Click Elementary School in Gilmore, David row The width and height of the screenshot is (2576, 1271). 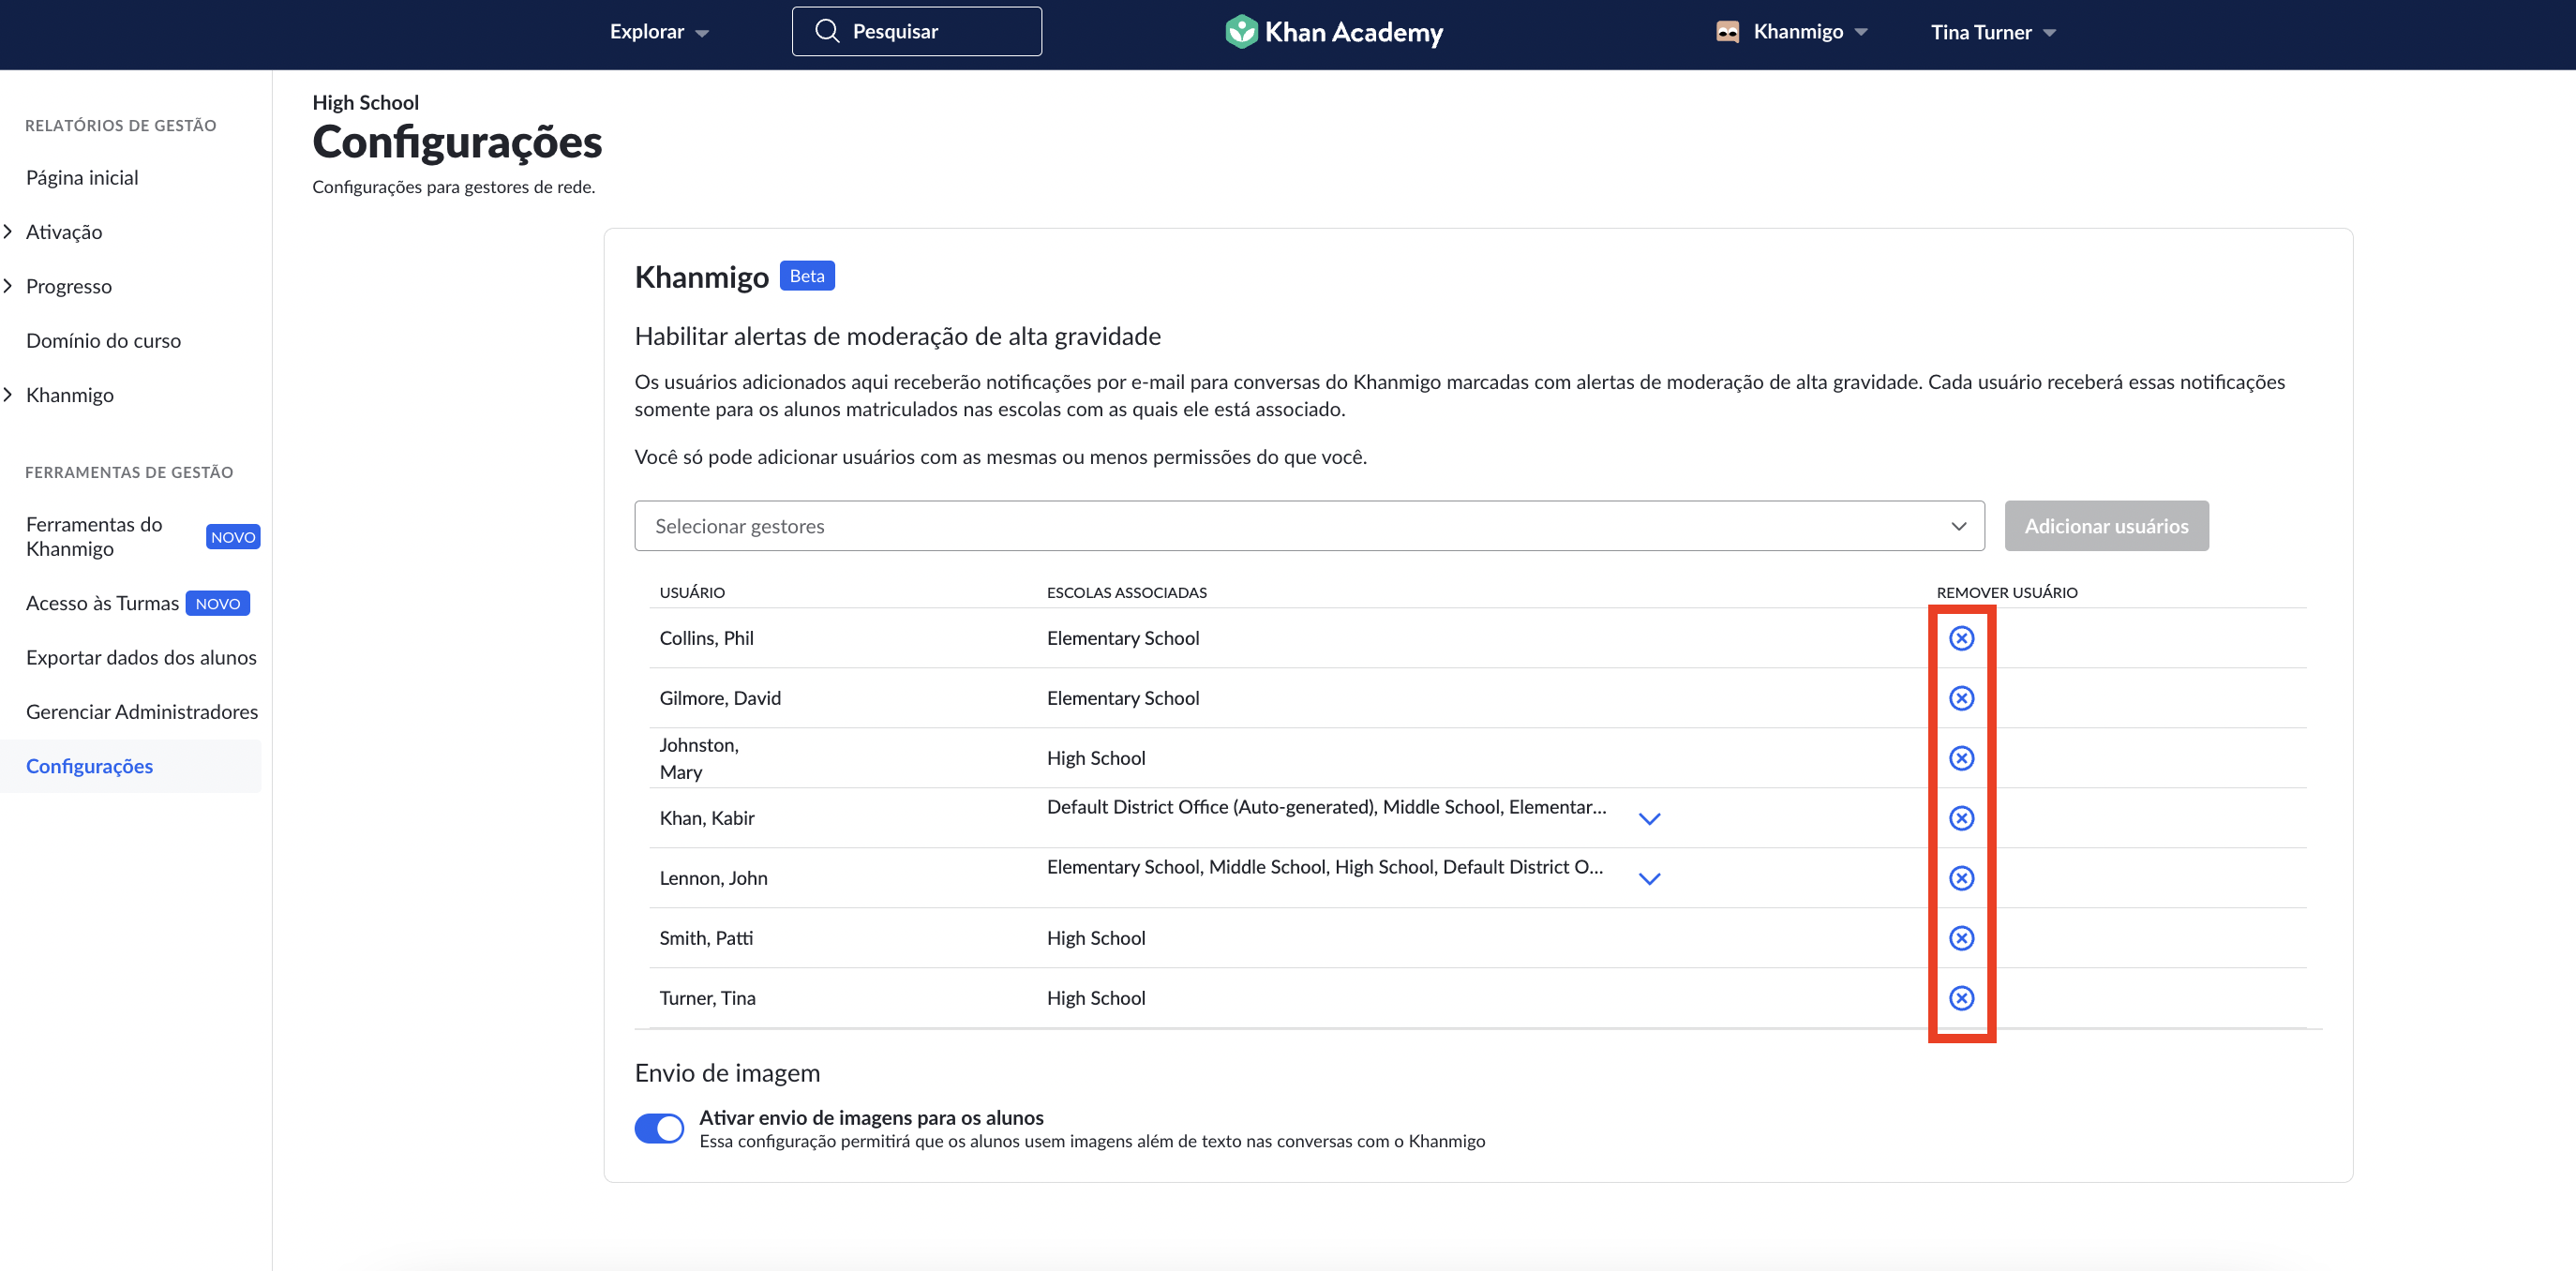coord(1122,698)
